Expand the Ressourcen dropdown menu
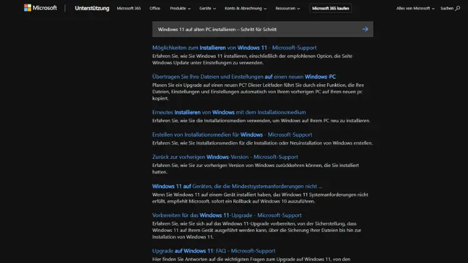468x263 pixels. tap(288, 8)
